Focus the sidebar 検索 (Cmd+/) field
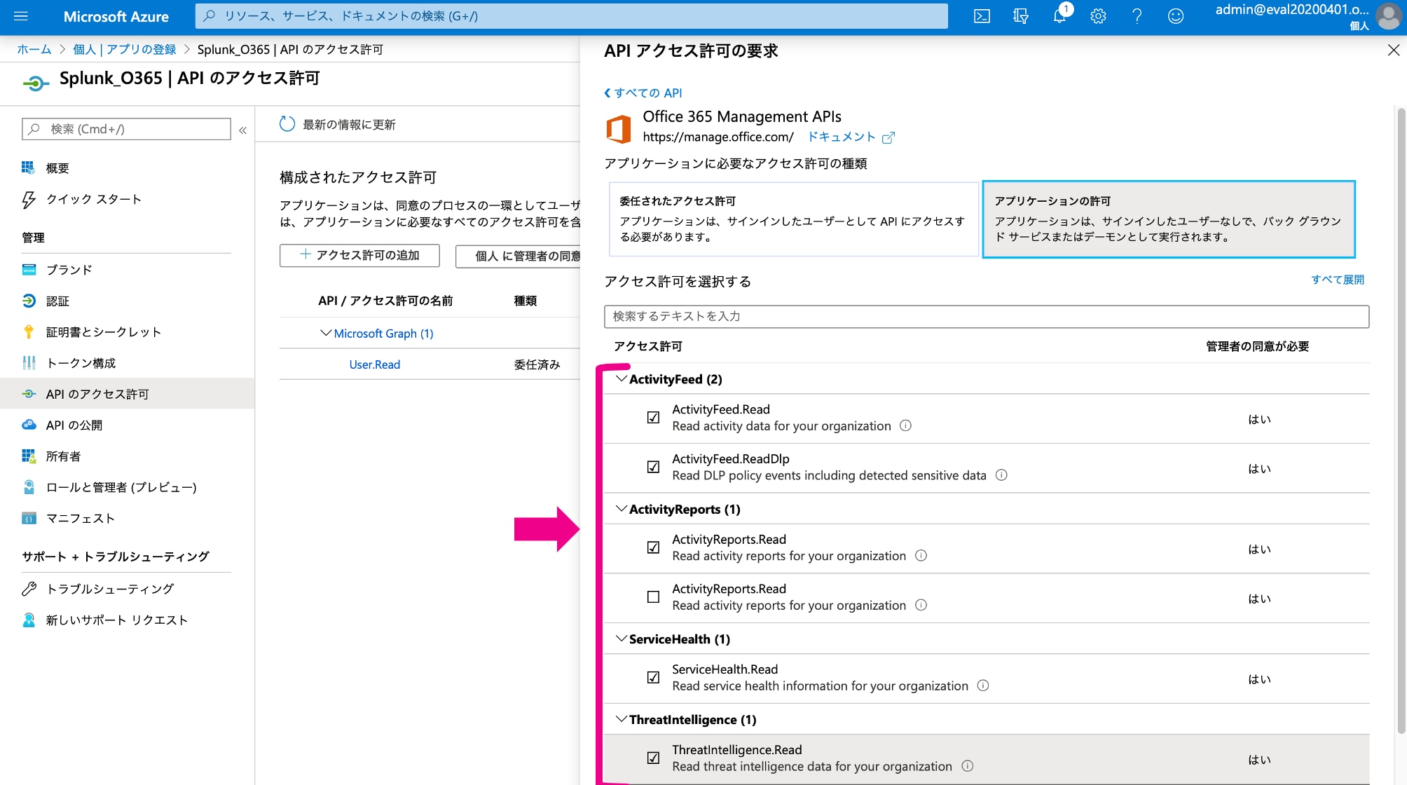Screen dimensions: 1407x785 (x=127, y=129)
